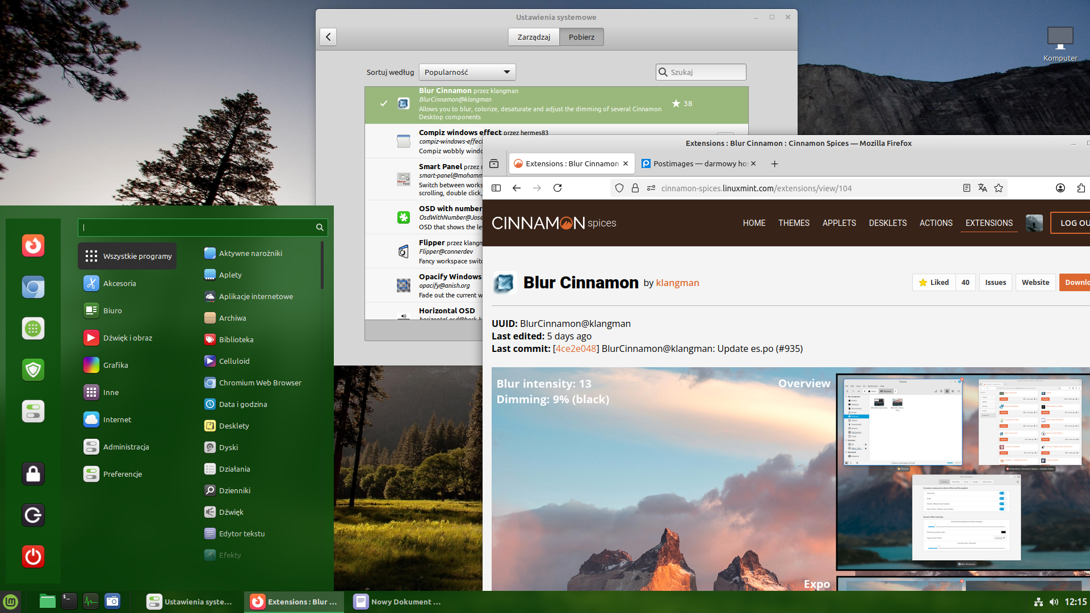Toggle the Liked star button

(x=934, y=282)
